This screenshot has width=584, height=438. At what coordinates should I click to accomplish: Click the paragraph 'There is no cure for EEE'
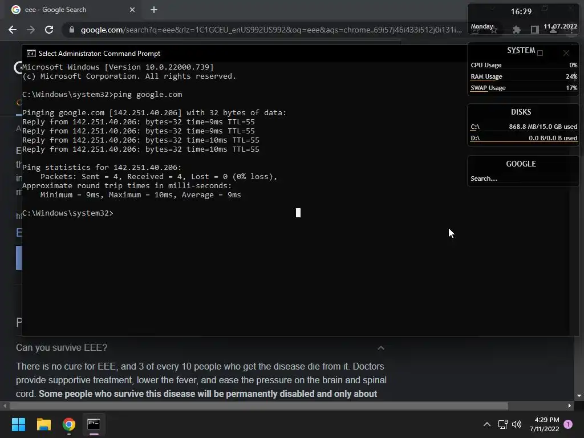201,380
